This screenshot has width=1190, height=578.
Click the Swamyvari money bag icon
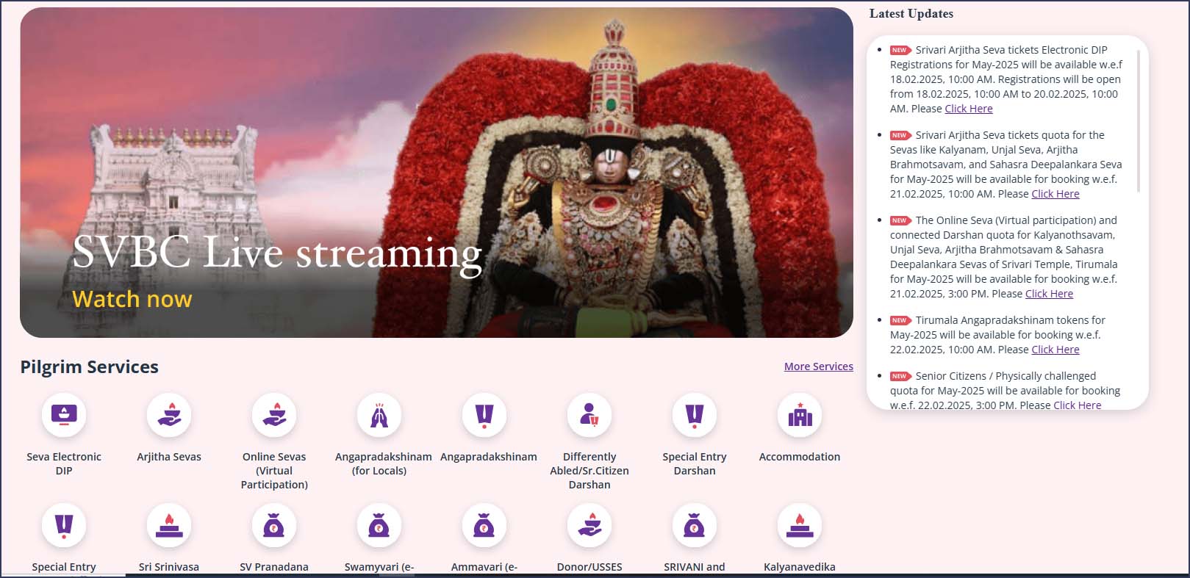(379, 526)
